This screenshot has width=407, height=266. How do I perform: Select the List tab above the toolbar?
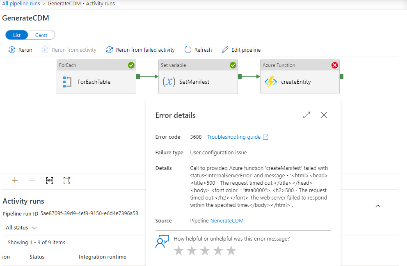click(16, 35)
